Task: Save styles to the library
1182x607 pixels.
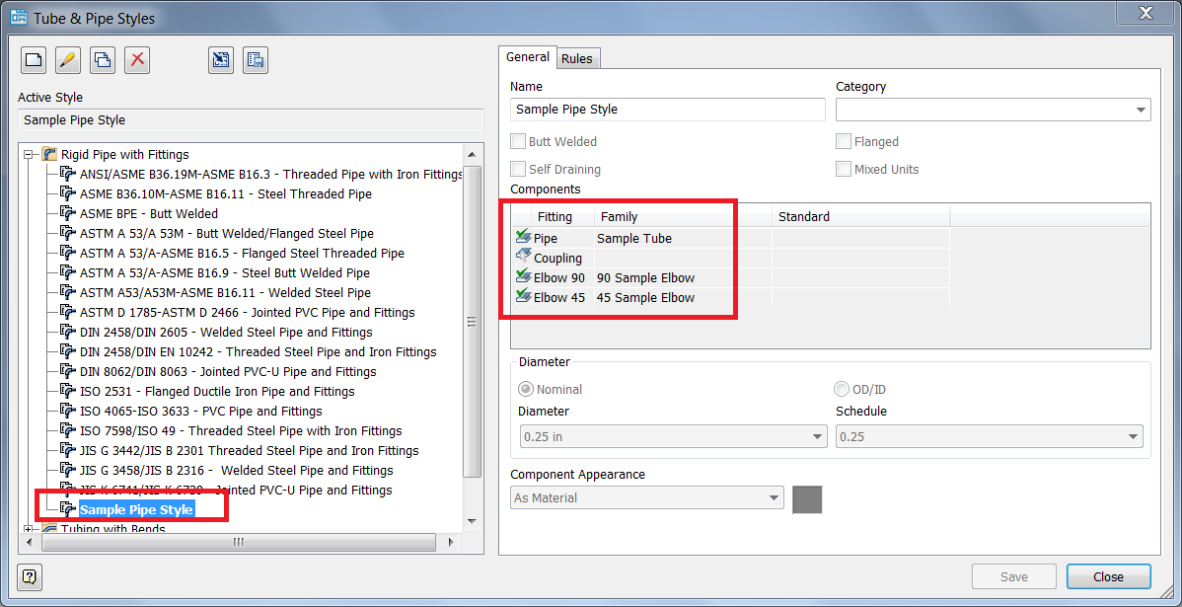Action: (x=255, y=60)
